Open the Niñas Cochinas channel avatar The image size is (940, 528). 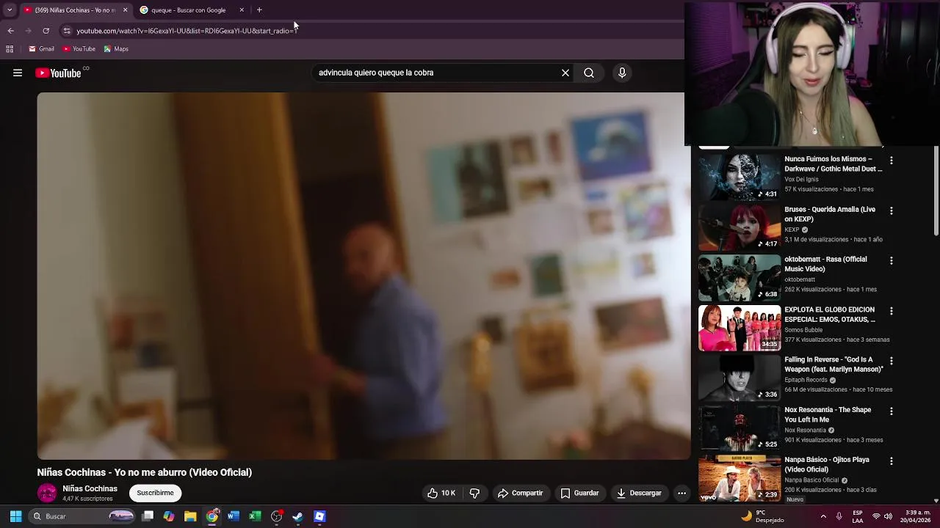47,493
